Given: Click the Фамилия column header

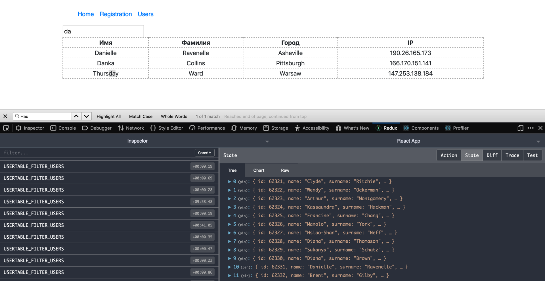Looking at the screenshot, I should (196, 43).
